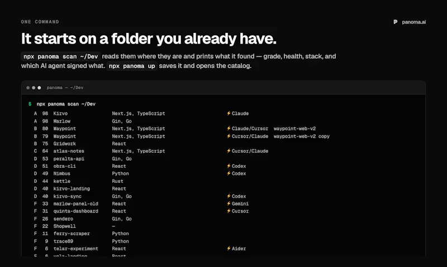Screen dimensions: 447x267
Task: Click the 'Aider' agent label
Action: coord(239,249)
